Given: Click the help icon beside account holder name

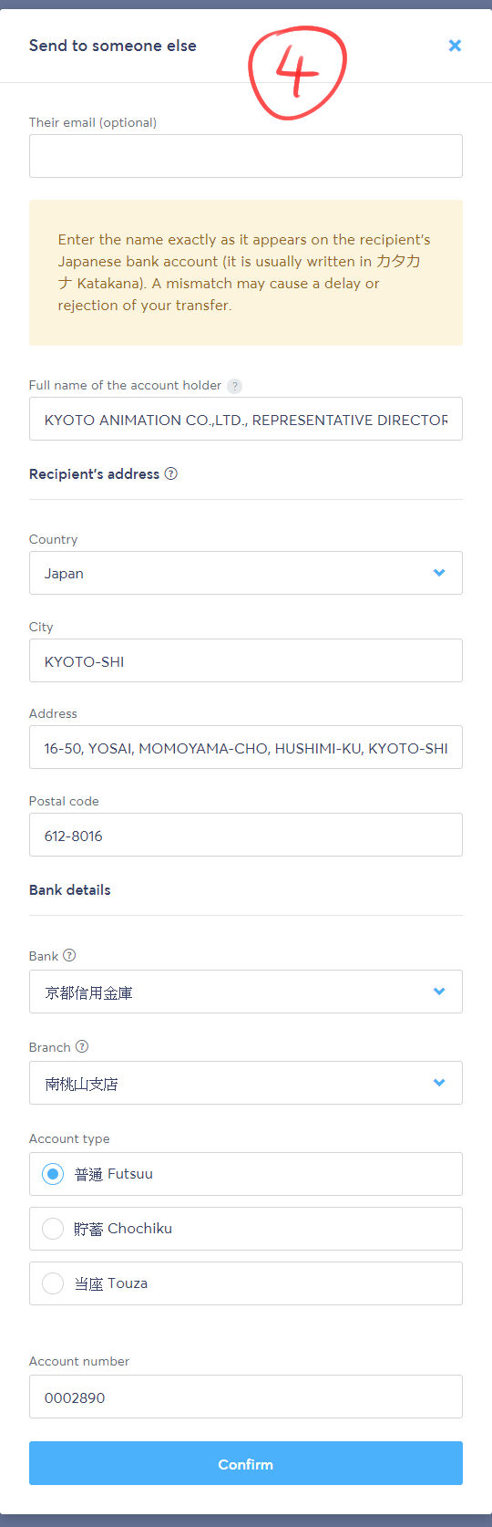Looking at the screenshot, I should (x=234, y=386).
